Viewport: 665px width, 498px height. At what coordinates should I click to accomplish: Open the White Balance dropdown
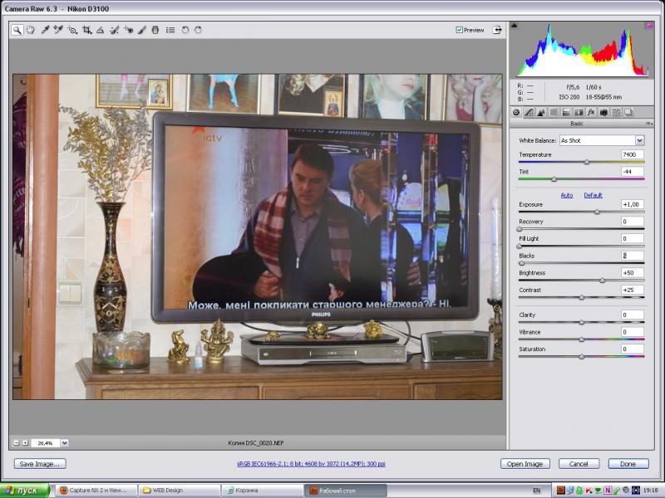(639, 140)
